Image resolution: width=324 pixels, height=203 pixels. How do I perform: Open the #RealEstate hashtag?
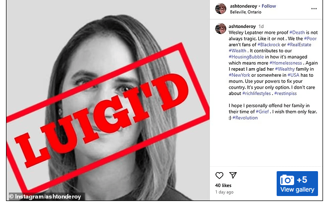[299, 45]
